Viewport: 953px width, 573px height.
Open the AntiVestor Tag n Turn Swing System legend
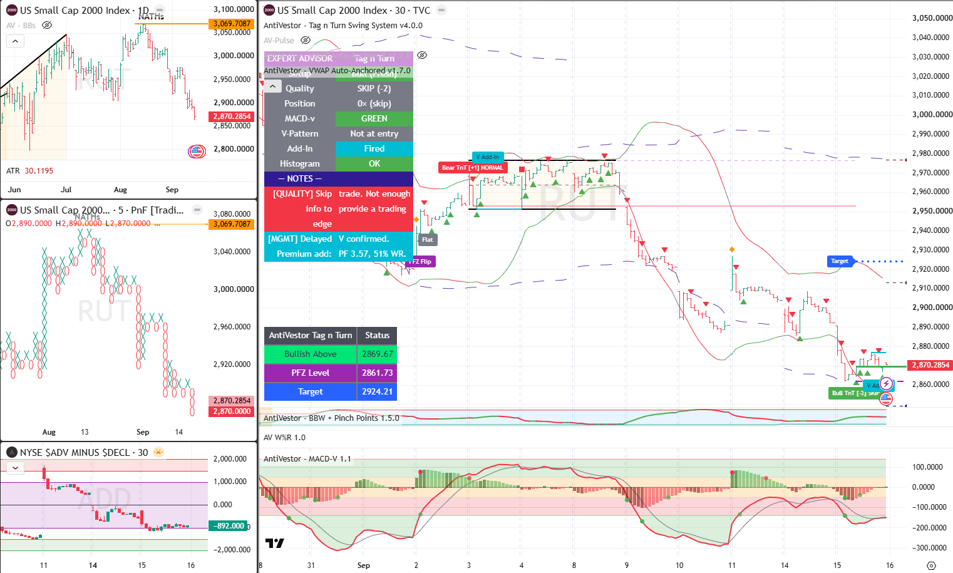pyautogui.click(x=343, y=25)
